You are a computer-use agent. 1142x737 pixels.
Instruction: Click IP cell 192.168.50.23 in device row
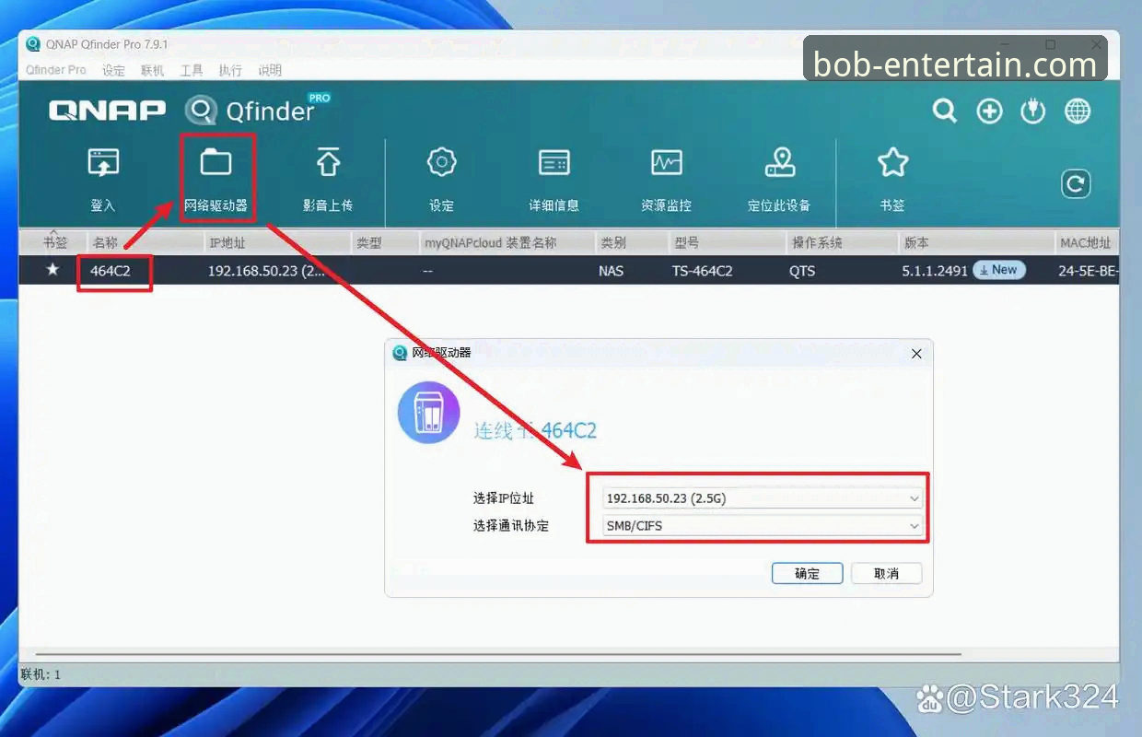click(x=266, y=271)
